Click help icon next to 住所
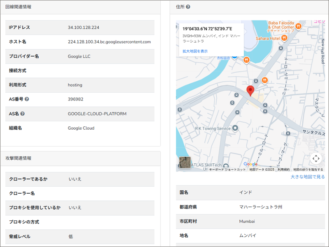Screen dimensions: 329x247 click(x=188, y=7)
